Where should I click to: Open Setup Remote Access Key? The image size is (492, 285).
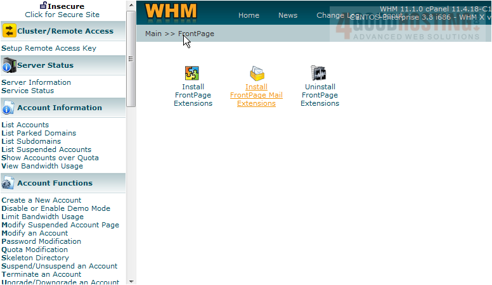[49, 48]
